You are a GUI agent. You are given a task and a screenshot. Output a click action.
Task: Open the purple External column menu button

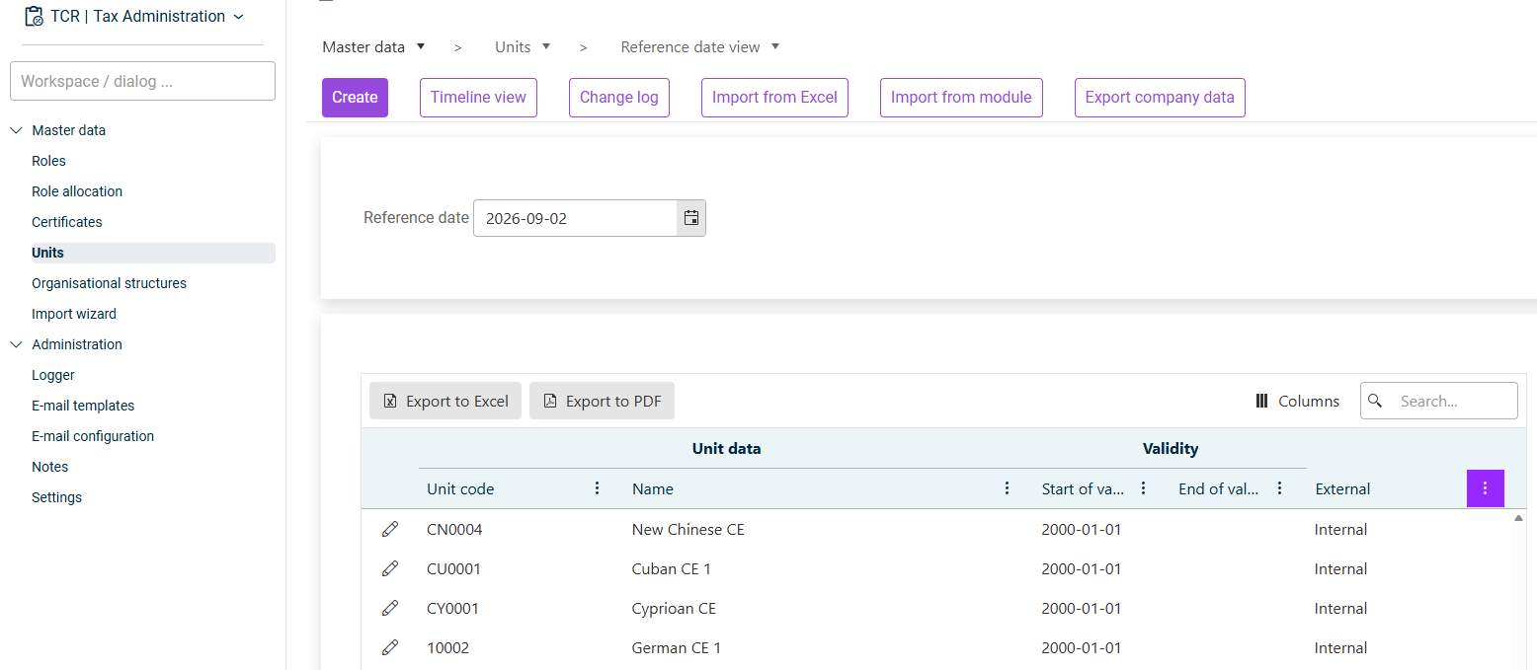coord(1485,488)
